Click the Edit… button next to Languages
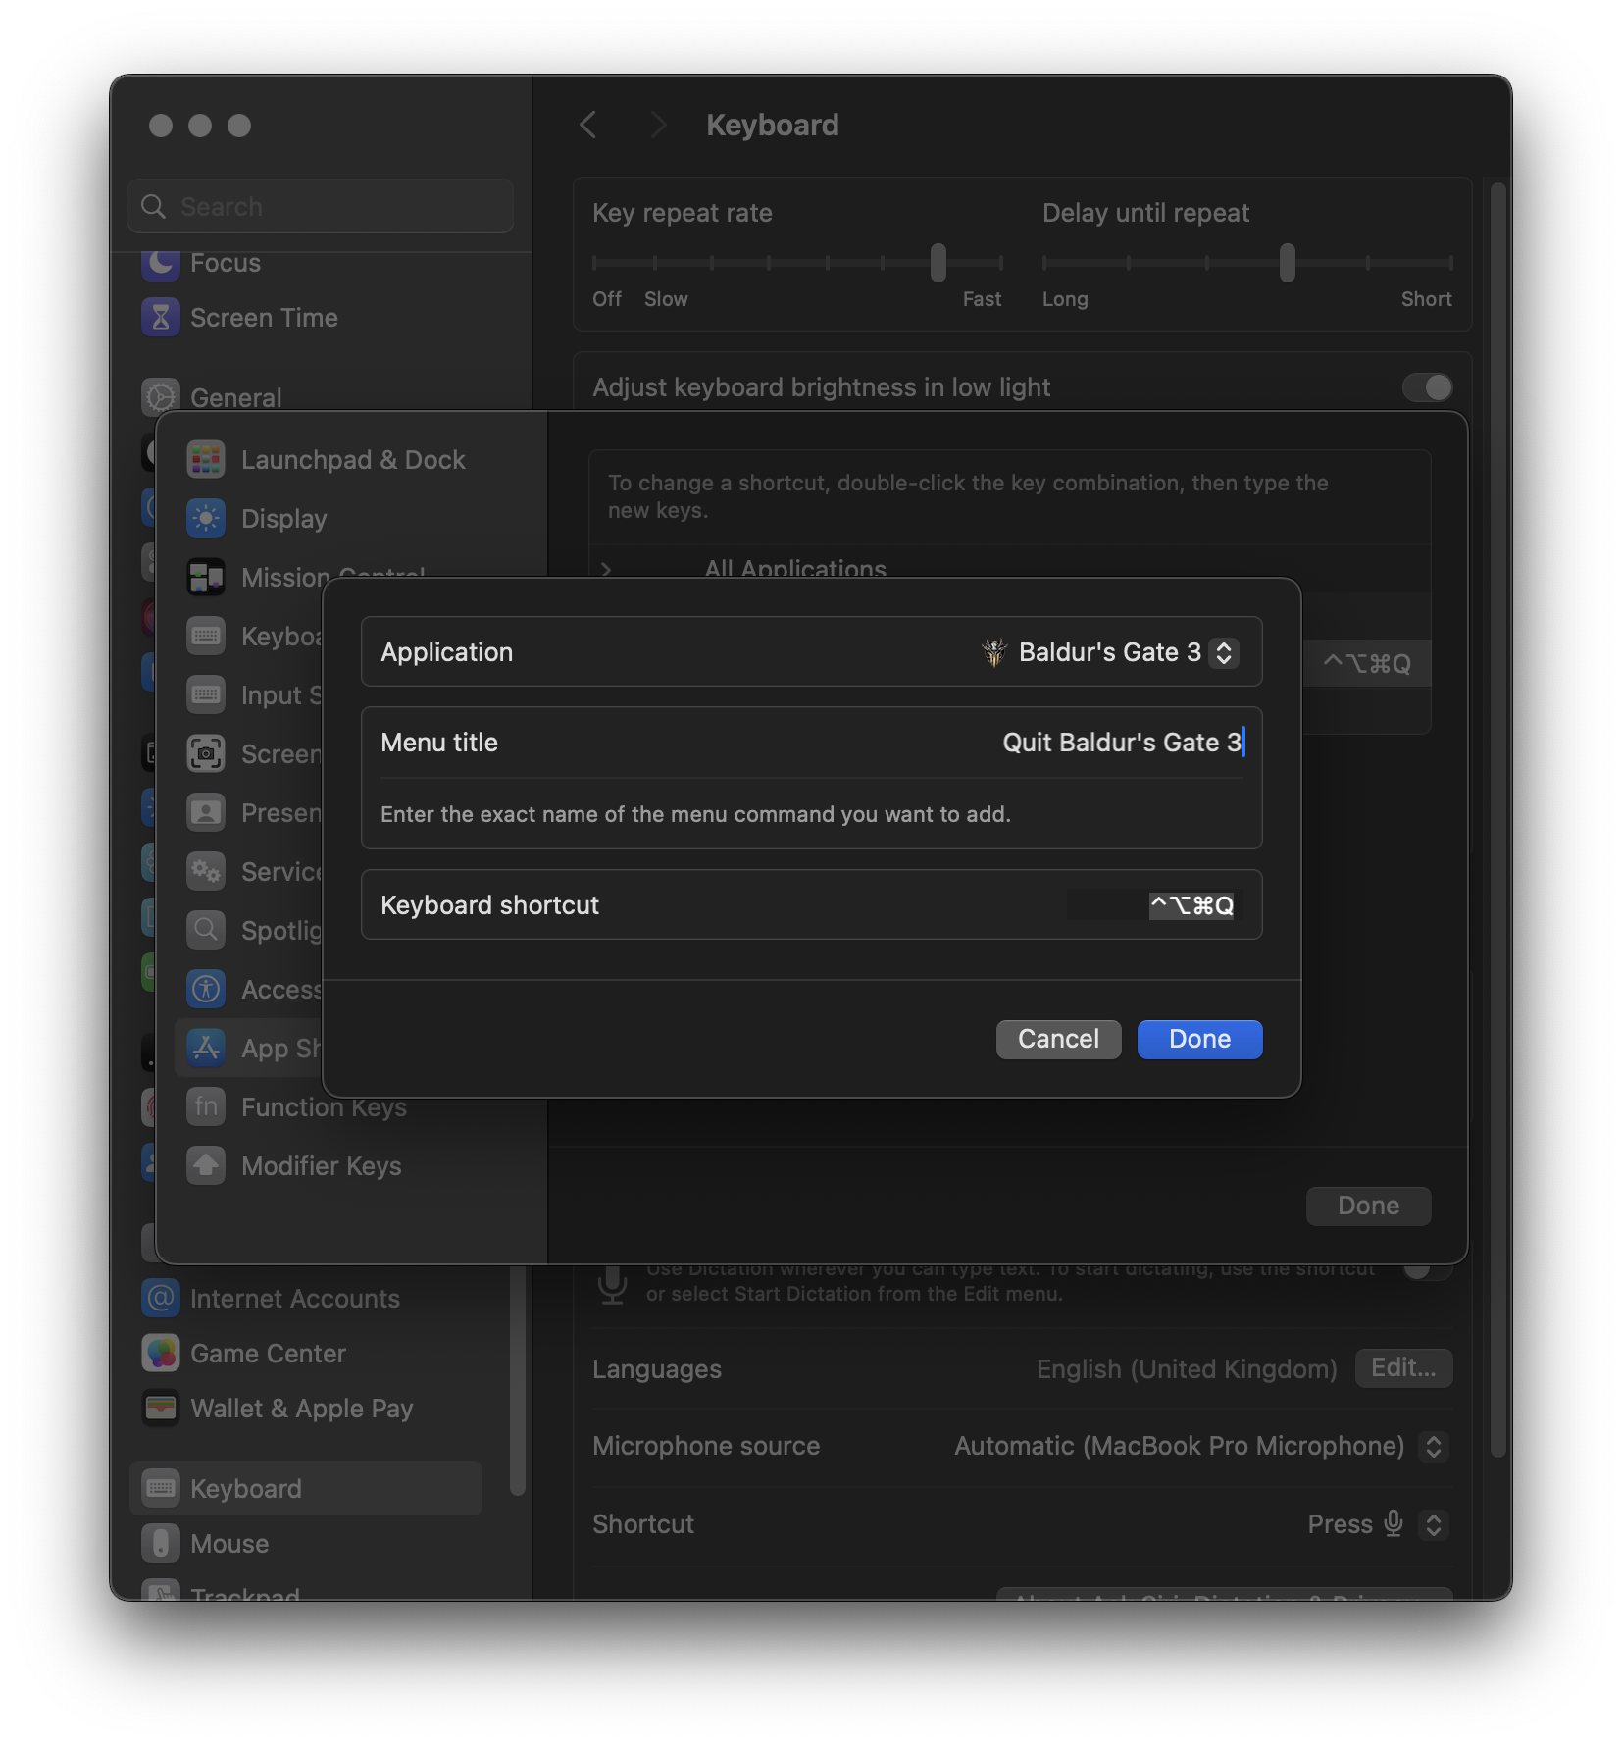This screenshot has height=1746, width=1622. 1404,1368
